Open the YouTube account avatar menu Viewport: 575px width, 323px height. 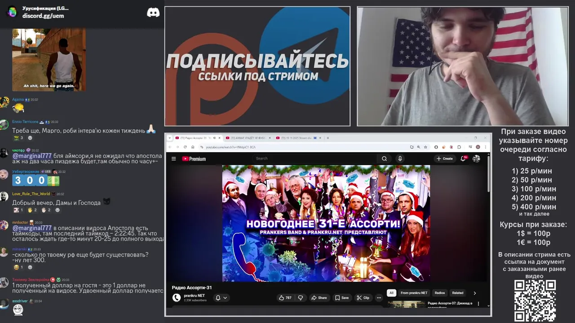click(x=477, y=158)
